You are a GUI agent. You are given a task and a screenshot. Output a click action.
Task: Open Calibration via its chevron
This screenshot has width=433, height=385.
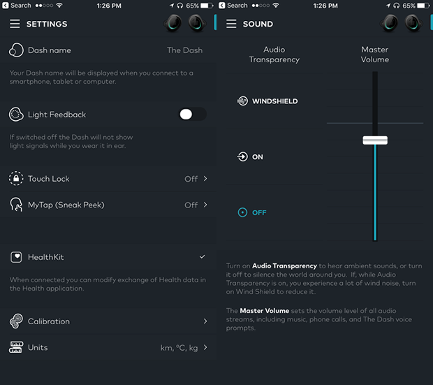coord(205,321)
